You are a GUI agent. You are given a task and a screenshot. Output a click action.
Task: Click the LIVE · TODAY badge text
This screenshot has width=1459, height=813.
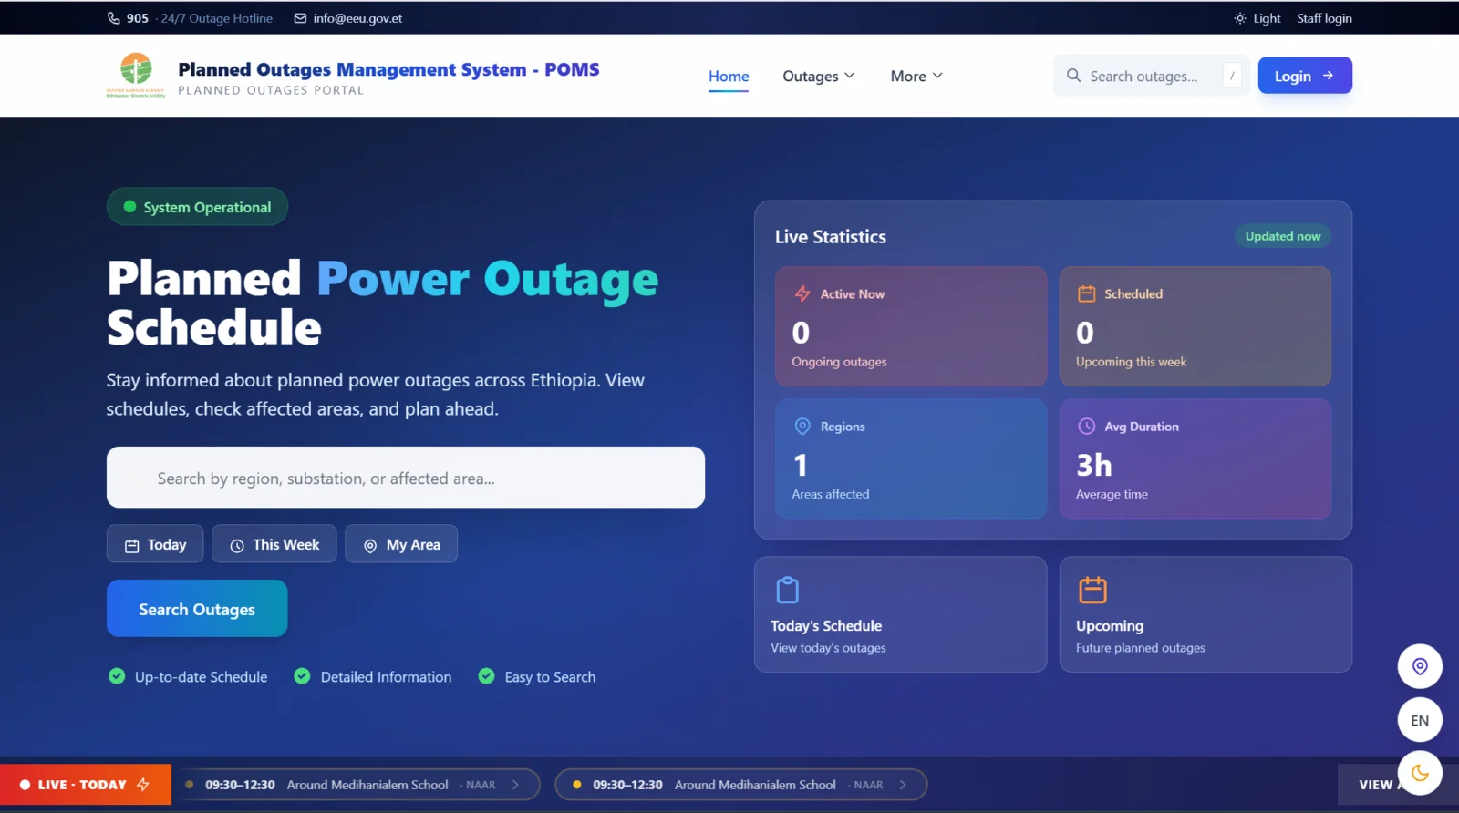82,785
